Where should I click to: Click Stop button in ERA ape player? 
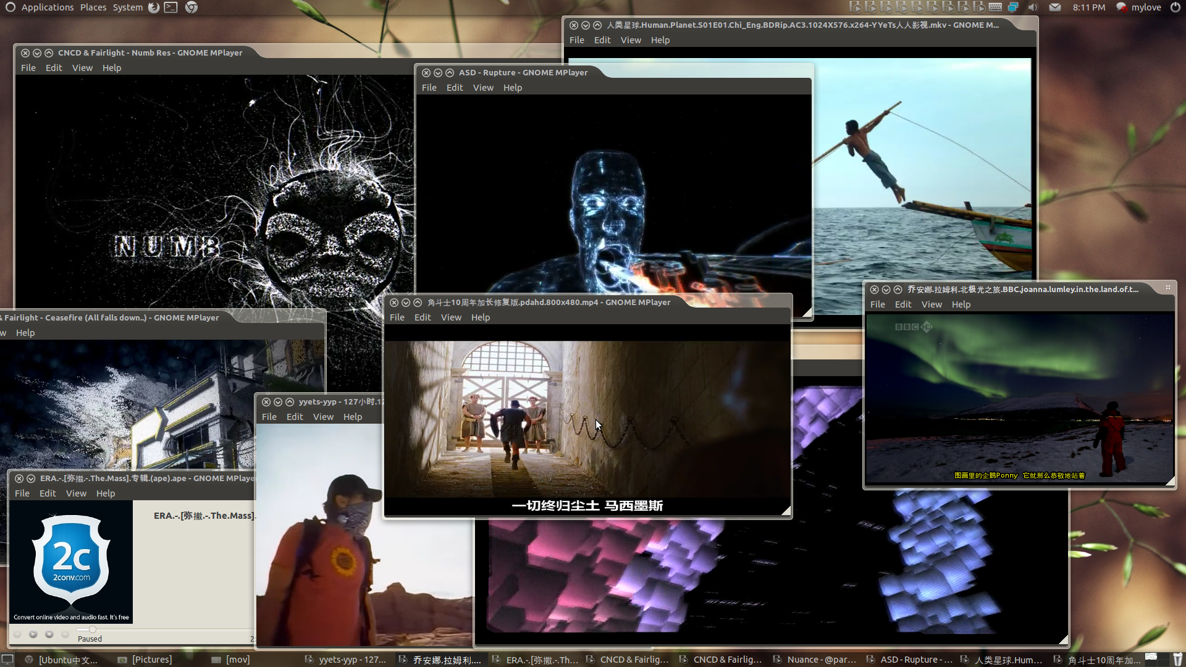49,634
